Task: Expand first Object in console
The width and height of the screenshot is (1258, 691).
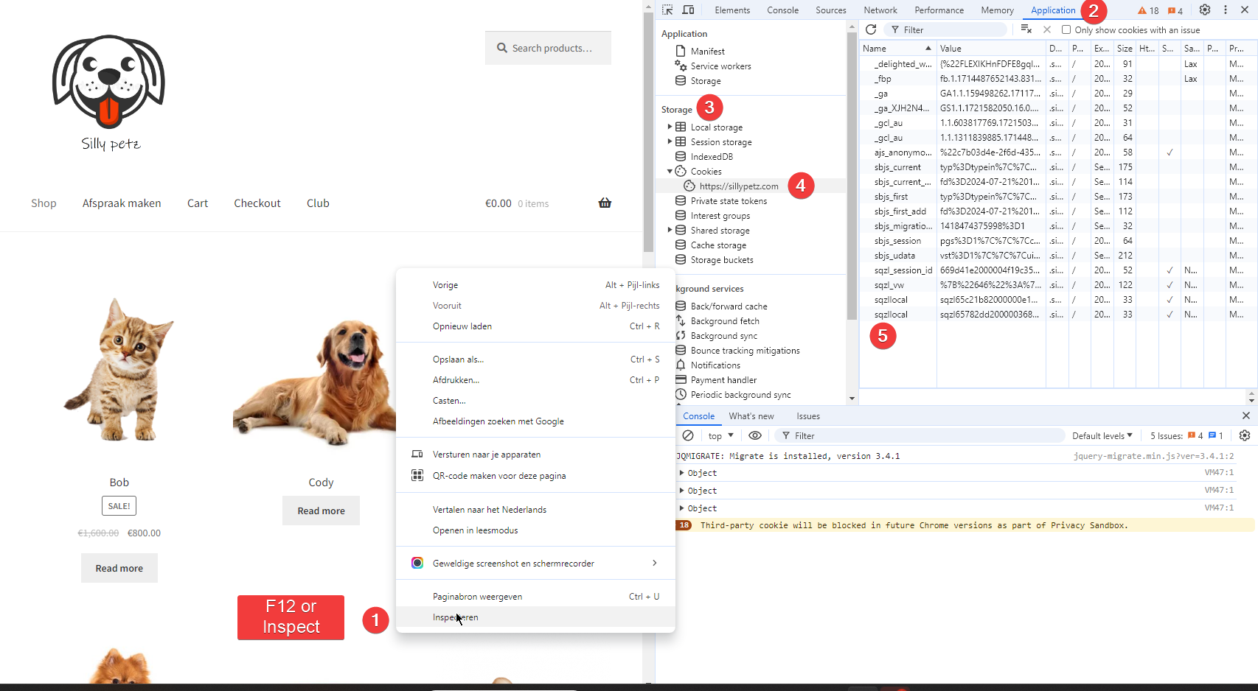Action: tap(681, 473)
